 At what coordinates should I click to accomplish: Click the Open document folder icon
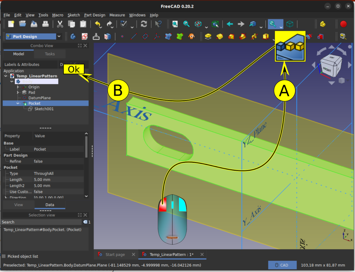coord(22,24)
